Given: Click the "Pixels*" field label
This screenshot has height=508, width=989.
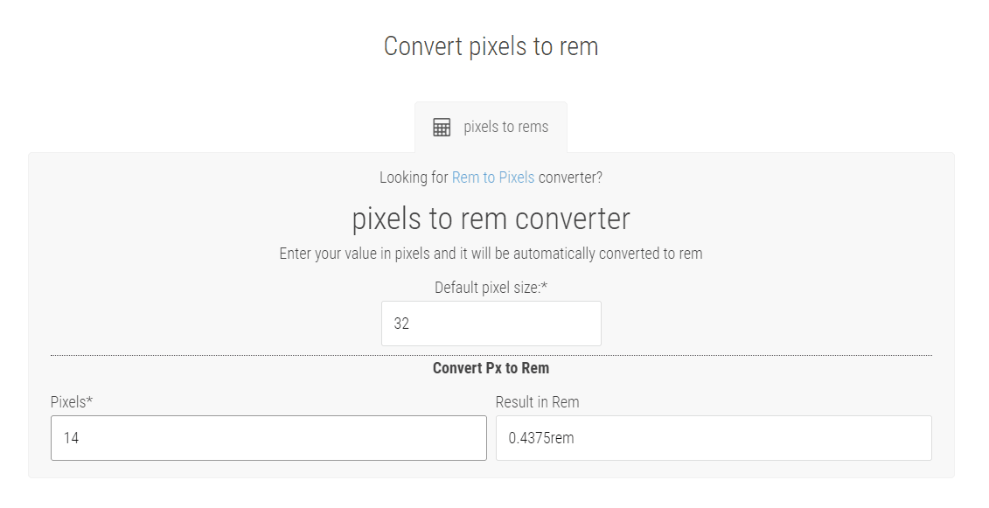Looking at the screenshot, I should point(72,402).
